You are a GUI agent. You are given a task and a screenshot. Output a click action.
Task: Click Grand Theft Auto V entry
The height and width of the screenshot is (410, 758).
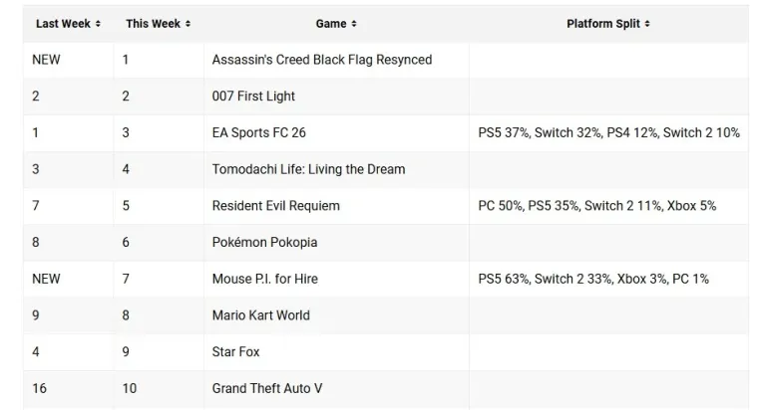click(x=267, y=388)
